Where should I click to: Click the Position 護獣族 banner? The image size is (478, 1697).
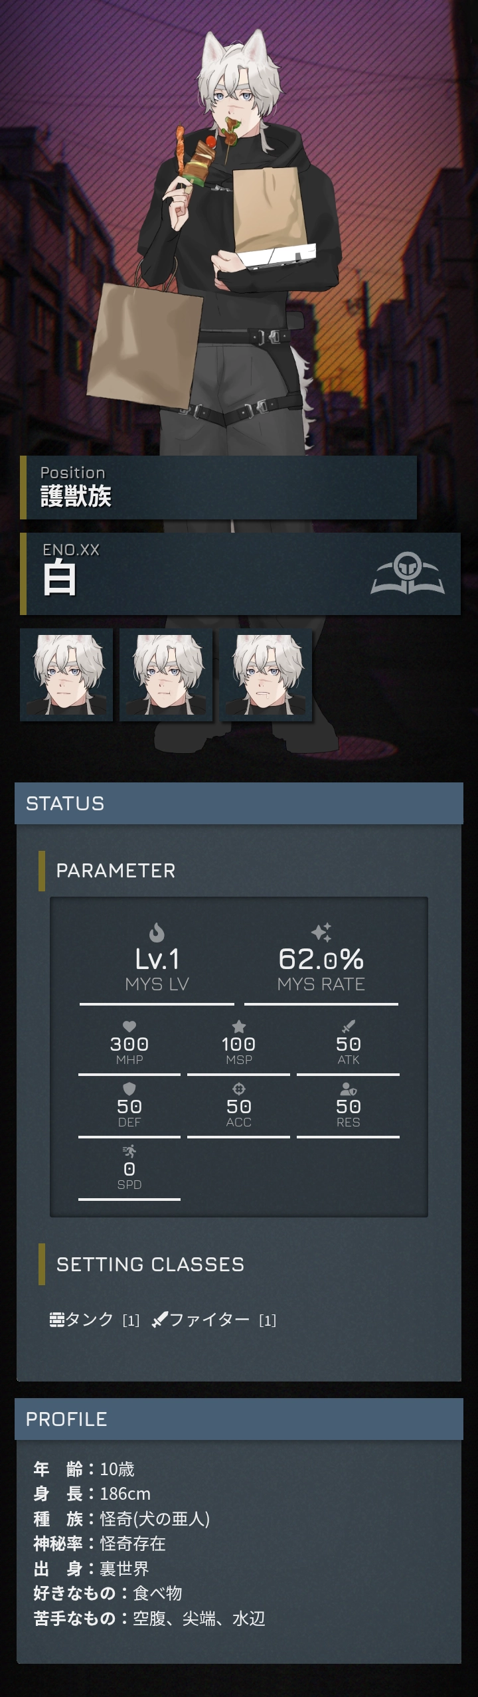(218, 487)
